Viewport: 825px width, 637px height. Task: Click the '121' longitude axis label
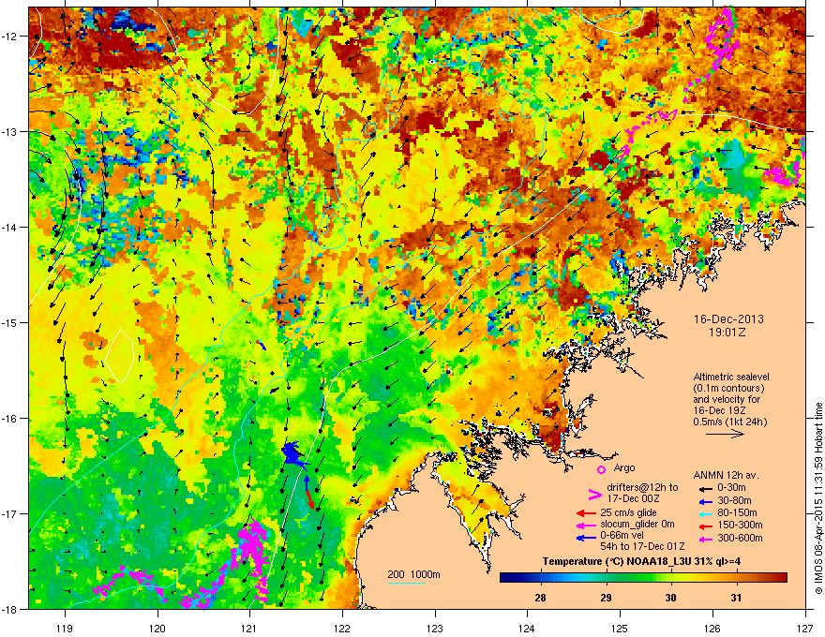[249, 628]
